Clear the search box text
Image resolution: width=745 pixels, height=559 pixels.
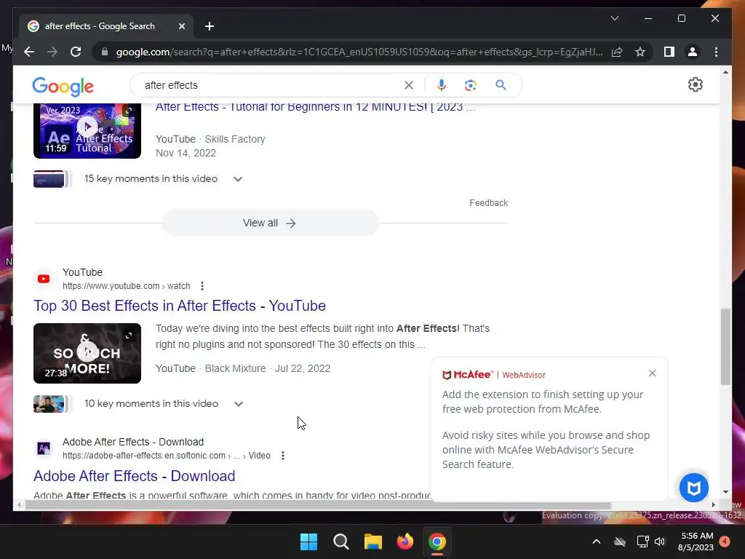(409, 85)
